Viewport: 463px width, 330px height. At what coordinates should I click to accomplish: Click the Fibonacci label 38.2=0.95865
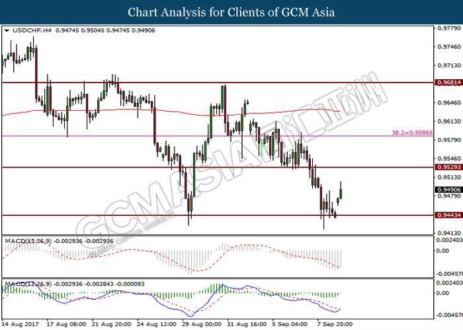[x=412, y=133]
